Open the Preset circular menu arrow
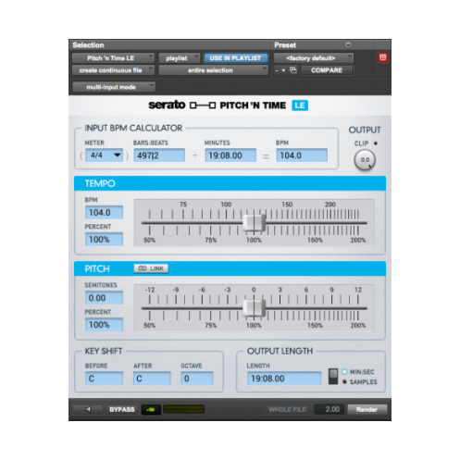 point(348,45)
